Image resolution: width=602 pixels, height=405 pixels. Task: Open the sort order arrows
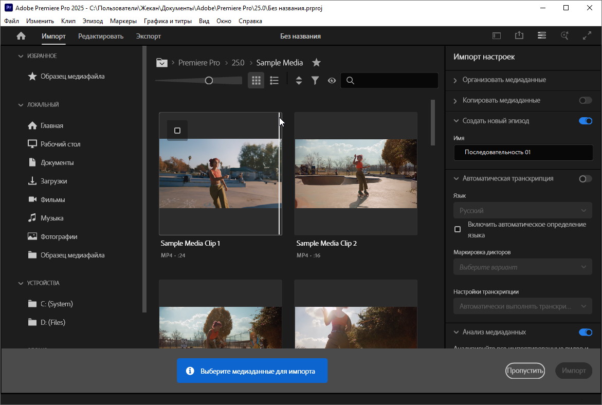(x=299, y=80)
